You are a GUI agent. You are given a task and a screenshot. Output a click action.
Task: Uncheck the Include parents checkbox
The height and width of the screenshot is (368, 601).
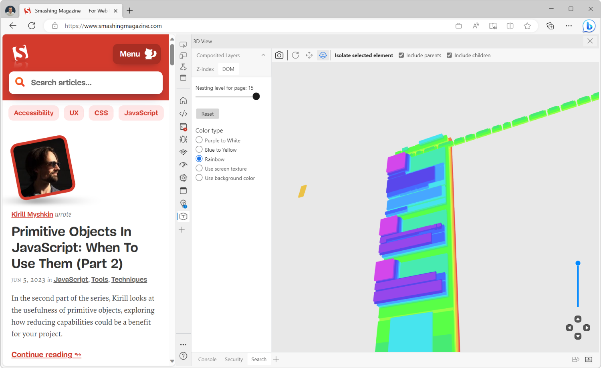(401, 55)
